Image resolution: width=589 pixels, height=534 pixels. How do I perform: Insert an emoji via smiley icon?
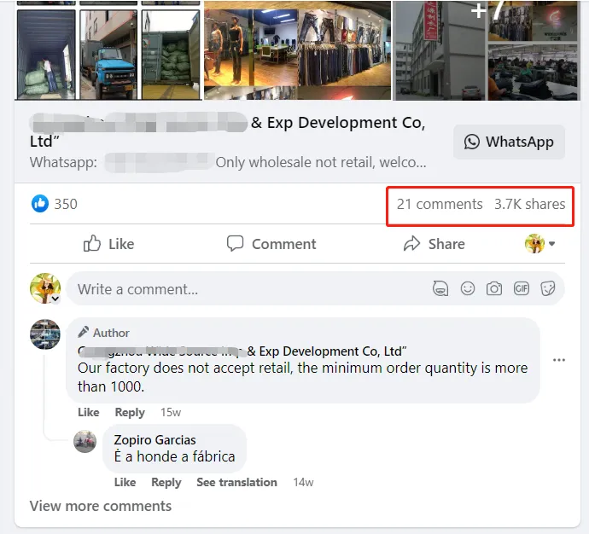468,289
